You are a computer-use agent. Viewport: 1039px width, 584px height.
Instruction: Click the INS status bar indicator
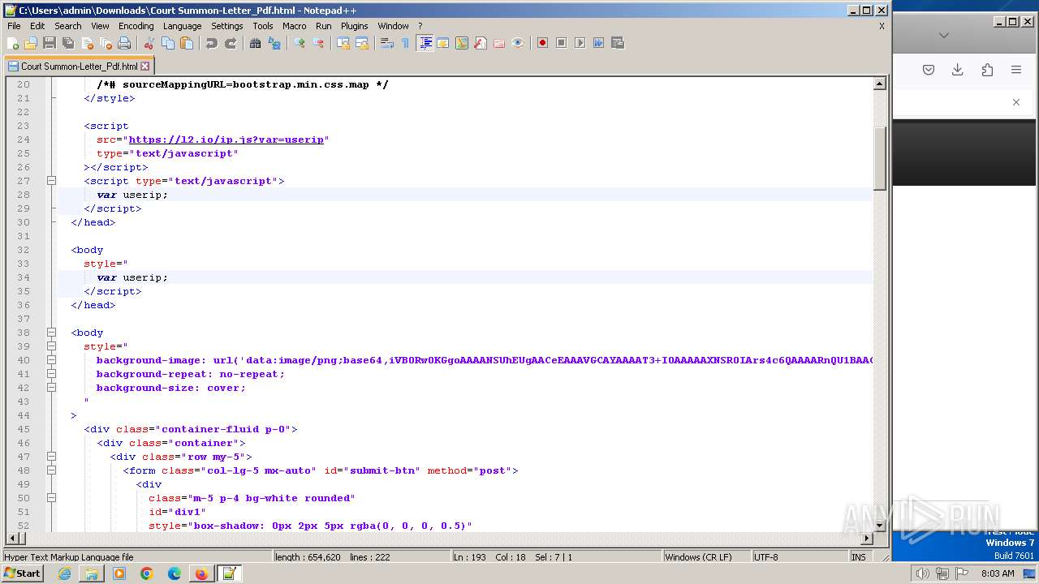coord(859,557)
